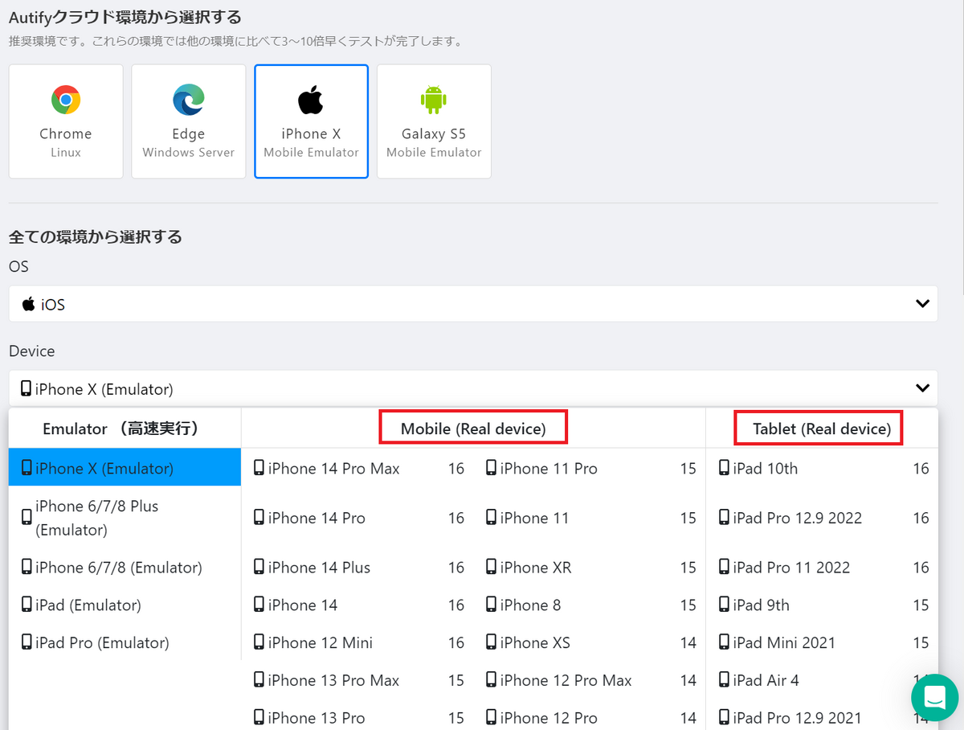Screen dimensions: 964x730
Task: Pick iPhone 12 Pro Max real device
Action: [x=590, y=680]
